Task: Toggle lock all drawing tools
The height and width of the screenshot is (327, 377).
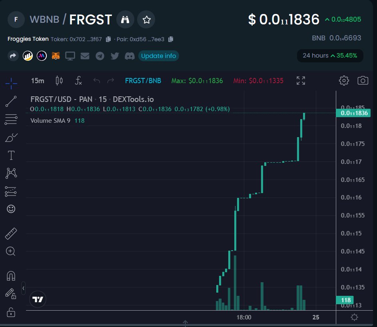Action: pos(11,312)
